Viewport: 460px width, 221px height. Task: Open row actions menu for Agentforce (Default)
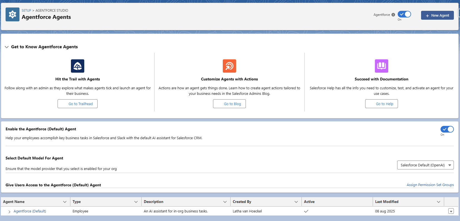point(451,211)
